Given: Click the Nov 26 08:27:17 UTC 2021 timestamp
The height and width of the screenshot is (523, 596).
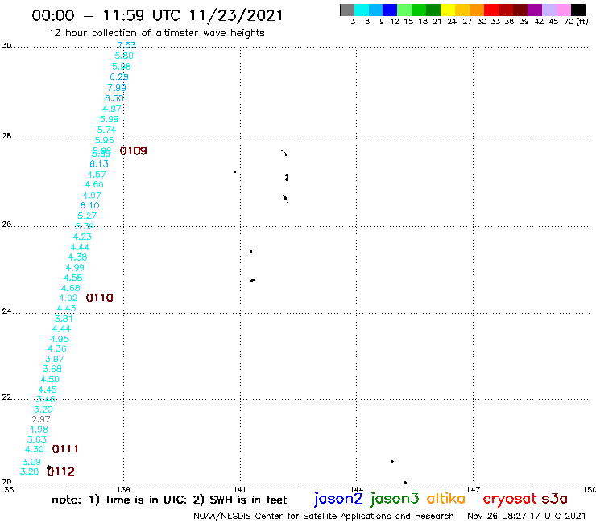Looking at the screenshot, I should (x=527, y=516).
